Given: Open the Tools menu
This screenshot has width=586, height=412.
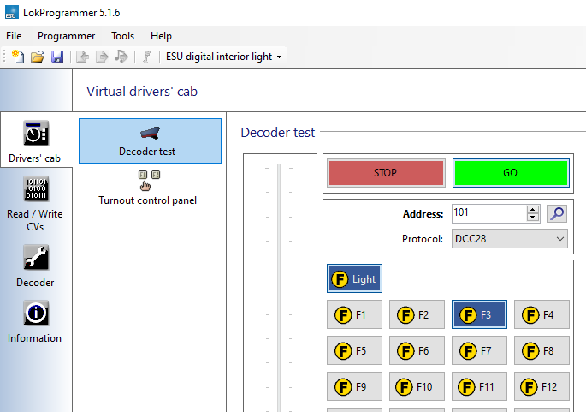Looking at the screenshot, I should coord(122,36).
